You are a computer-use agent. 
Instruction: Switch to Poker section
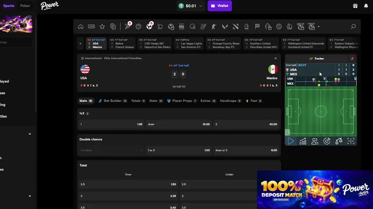tap(25, 6)
